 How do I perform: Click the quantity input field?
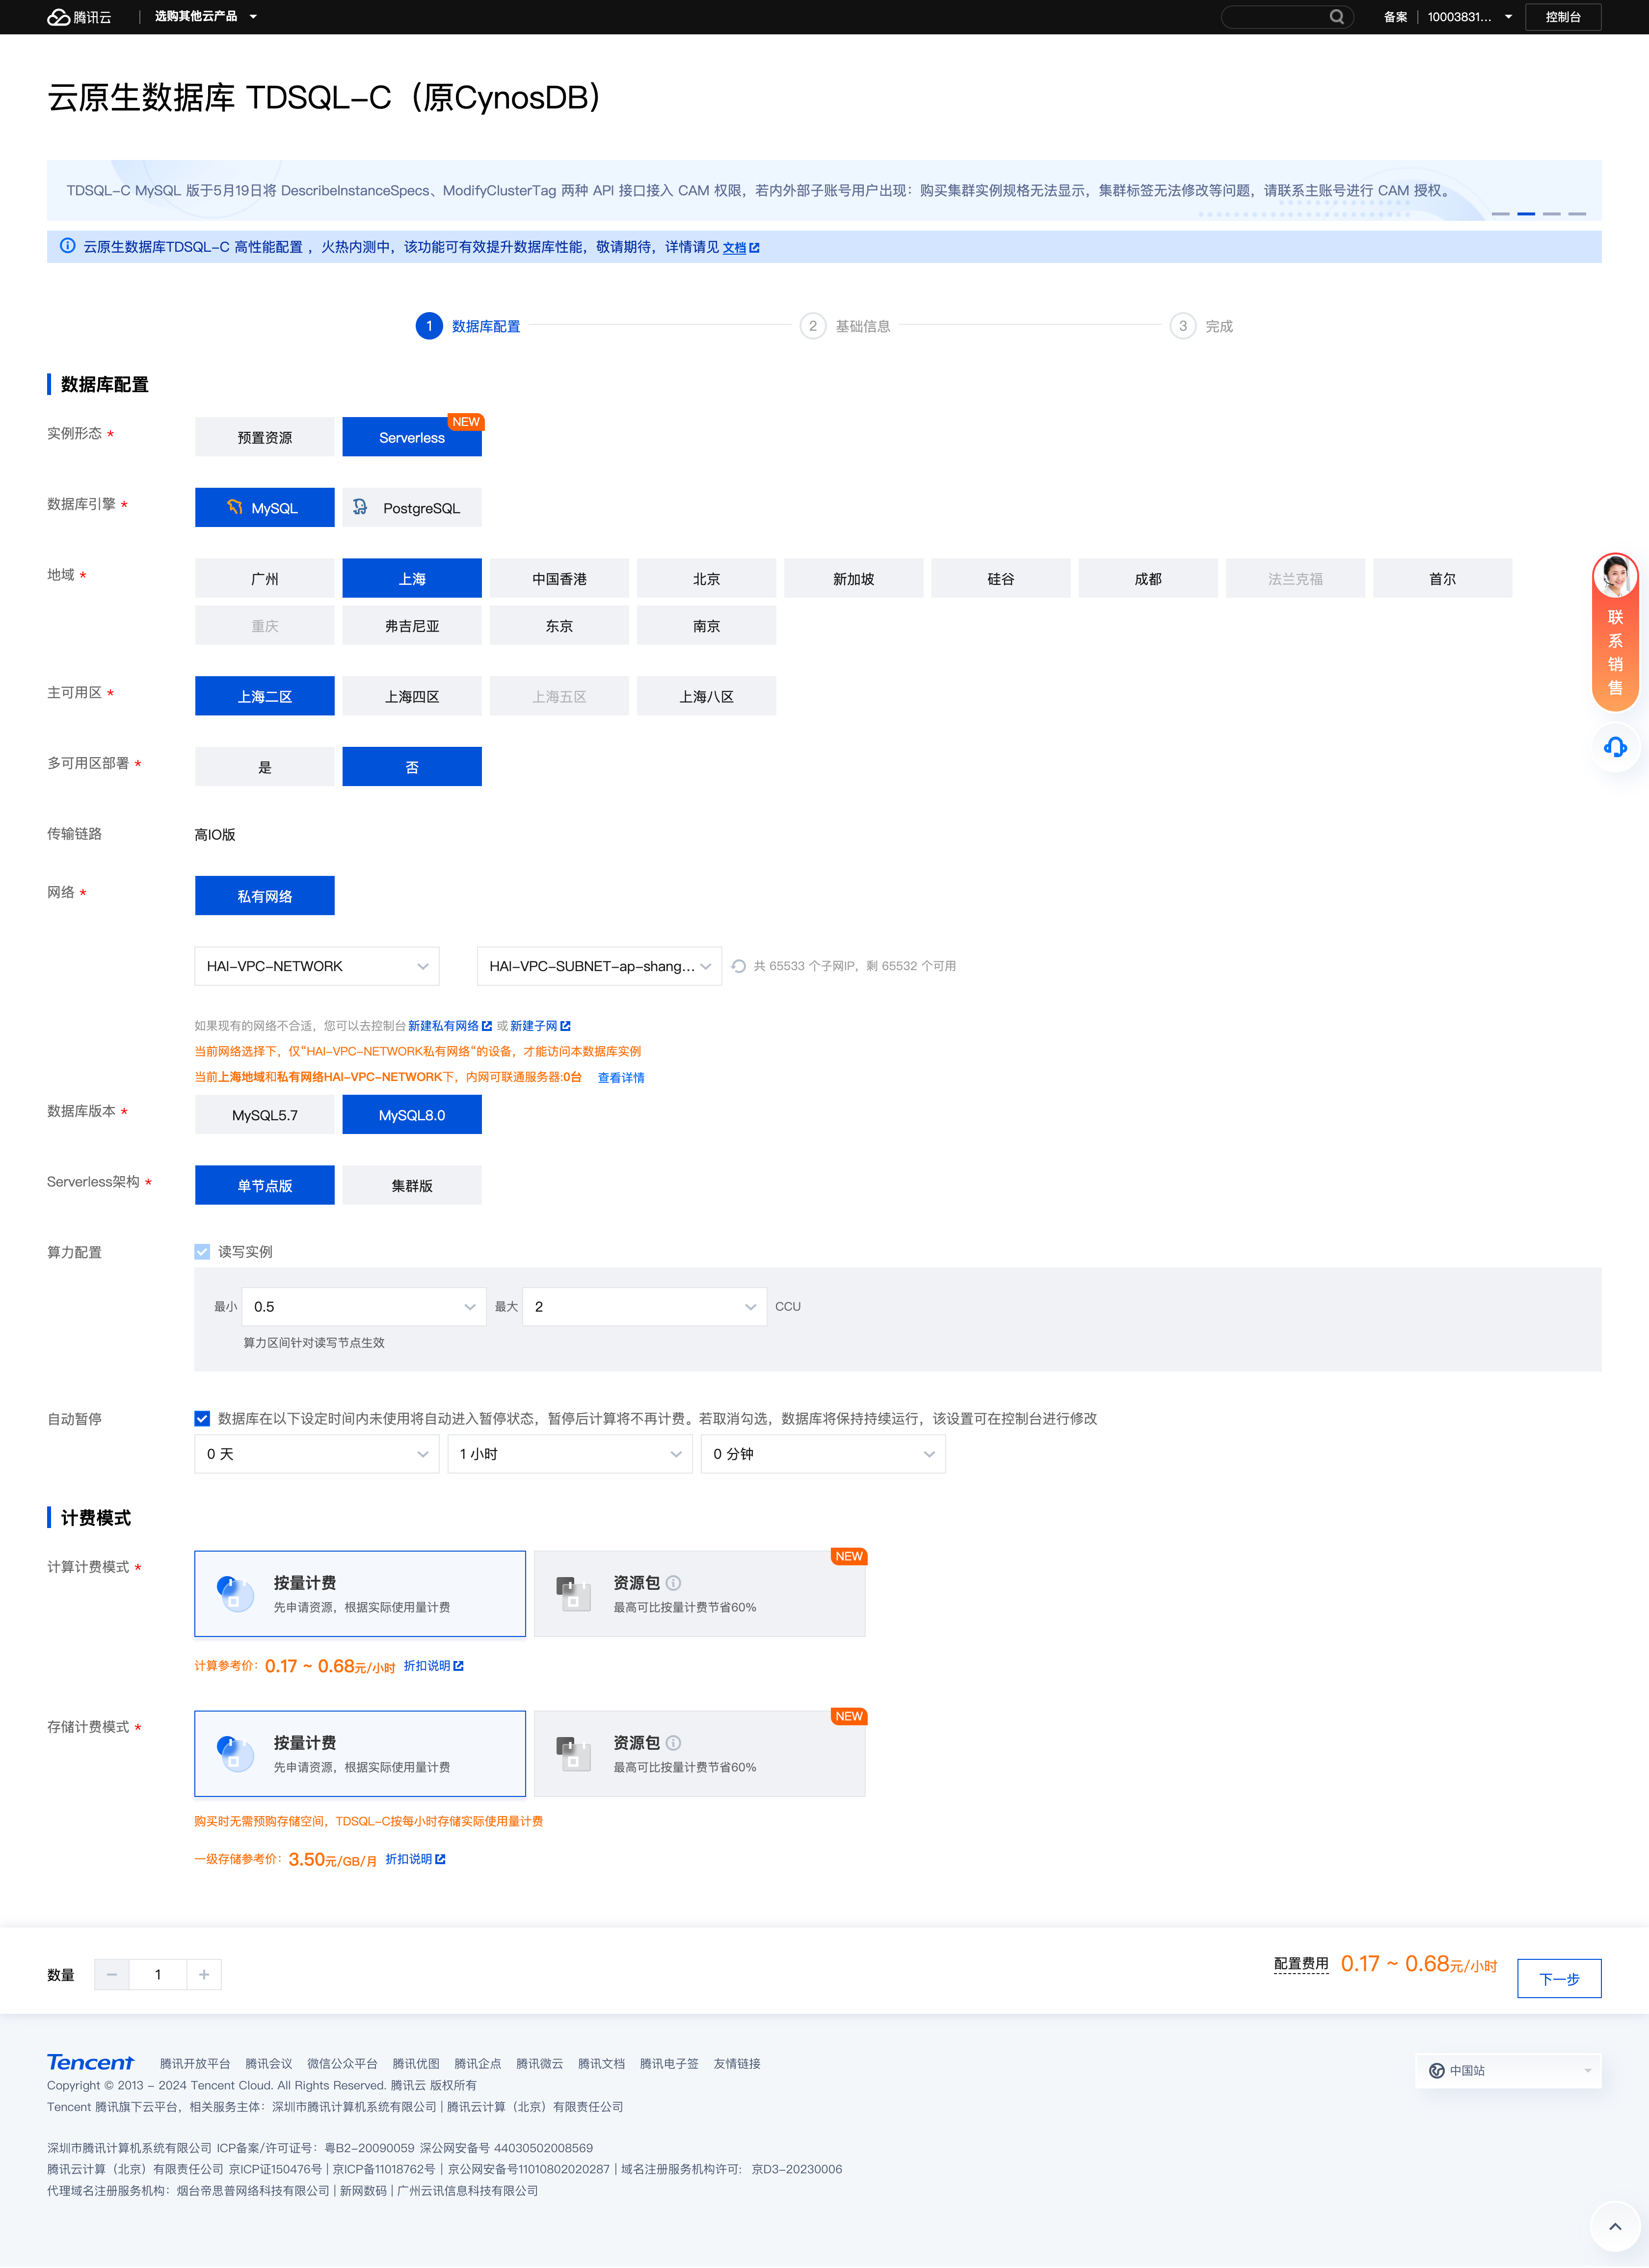click(158, 1974)
